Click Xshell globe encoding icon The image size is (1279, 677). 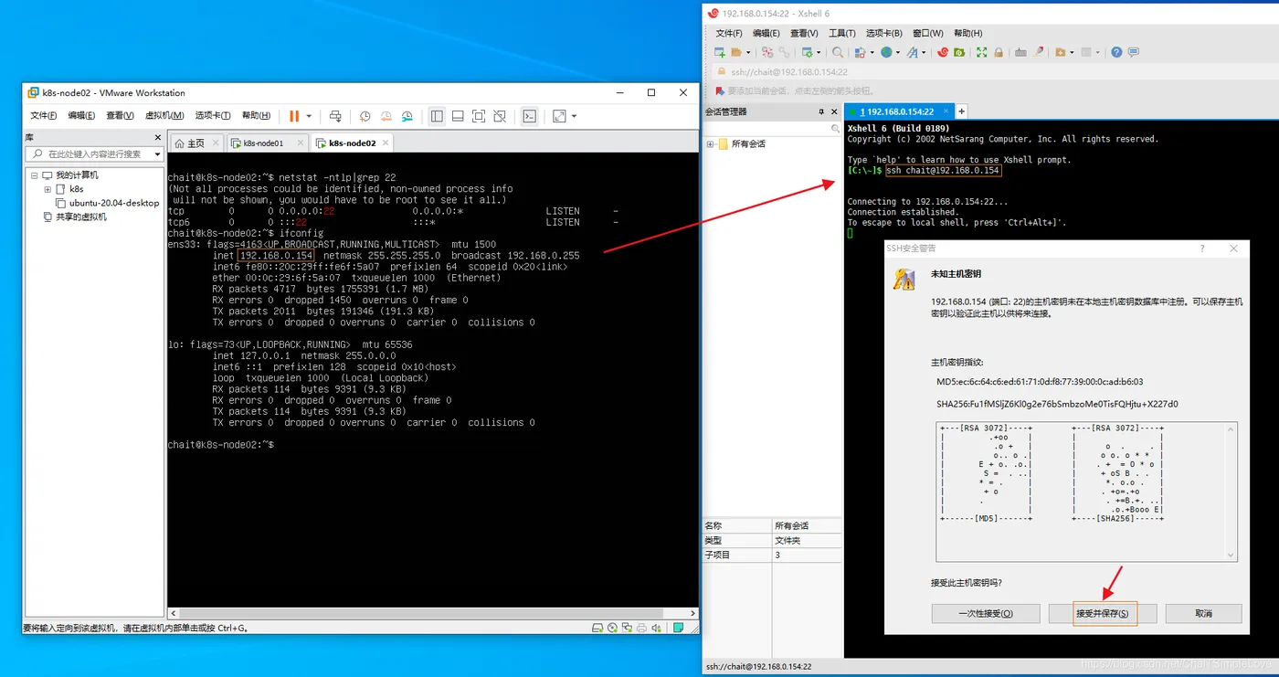tap(886, 52)
